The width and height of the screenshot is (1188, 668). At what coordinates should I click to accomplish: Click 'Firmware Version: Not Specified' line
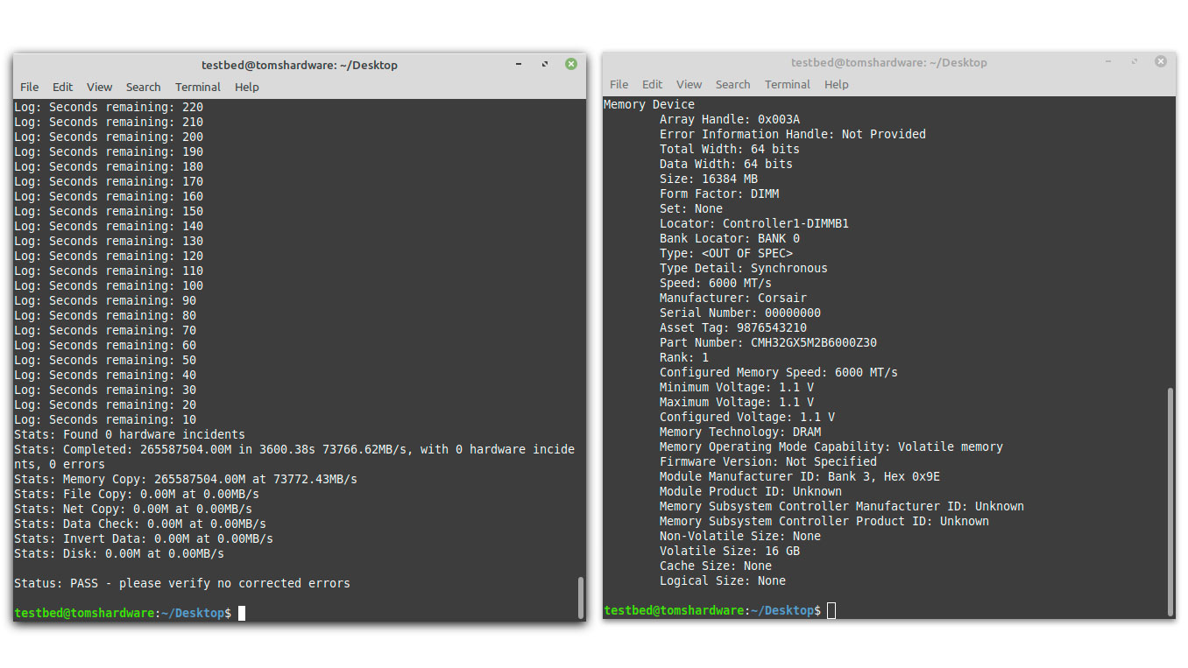click(x=768, y=461)
